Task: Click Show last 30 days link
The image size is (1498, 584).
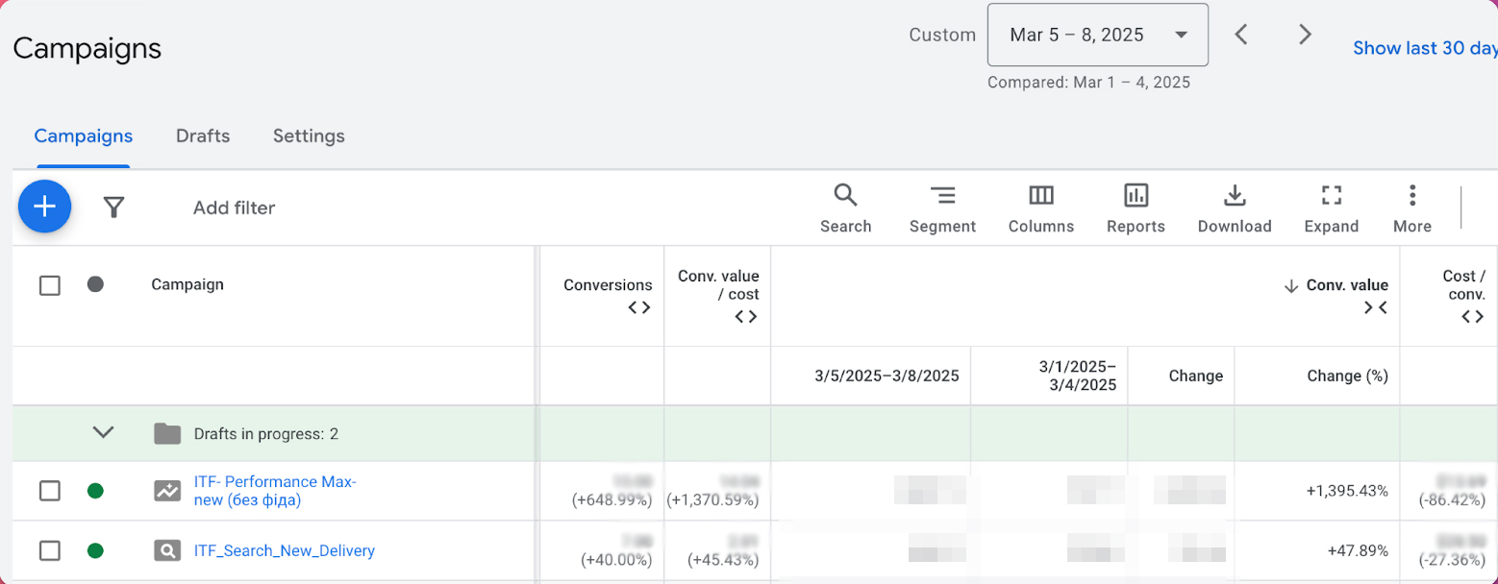Action: click(1424, 48)
